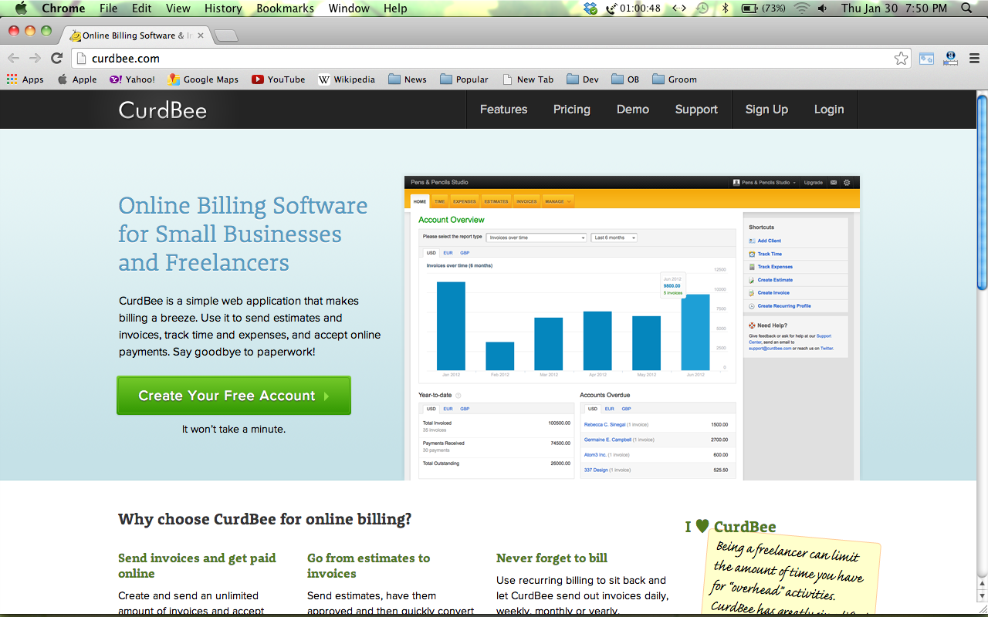Click the Bluetooth menu bar icon
The height and width of the screenshot is (617, 988).
(x=725, y=8)
